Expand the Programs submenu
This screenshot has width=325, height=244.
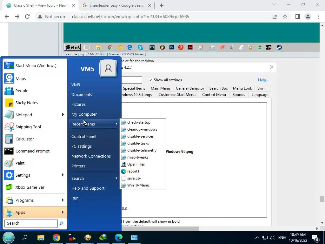(35, 200)
